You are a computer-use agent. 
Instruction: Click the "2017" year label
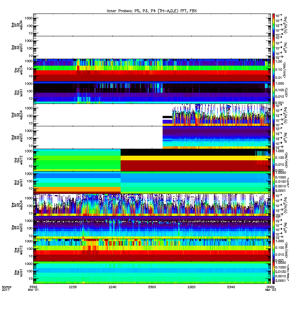tap(5, 290)
